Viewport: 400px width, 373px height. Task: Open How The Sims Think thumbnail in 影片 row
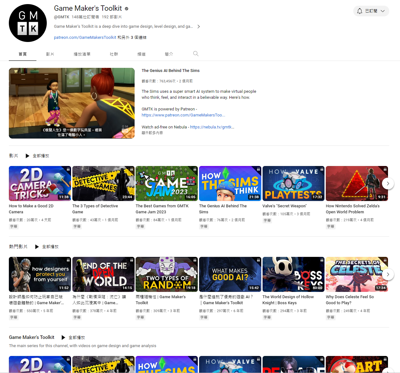(x=230, y=183)
